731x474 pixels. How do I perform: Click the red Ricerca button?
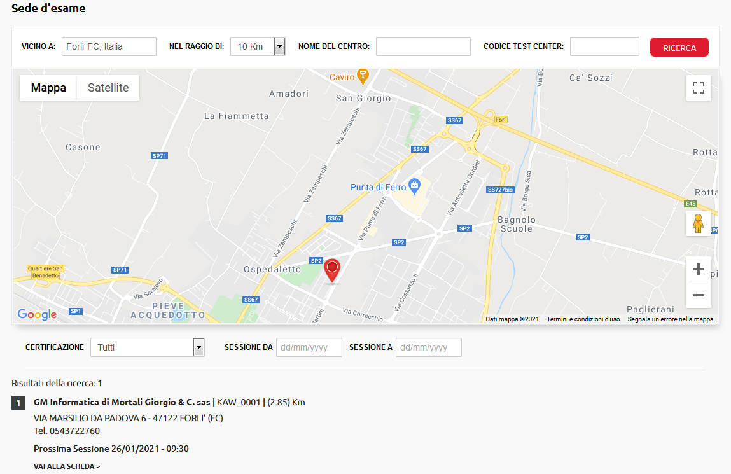679,48
